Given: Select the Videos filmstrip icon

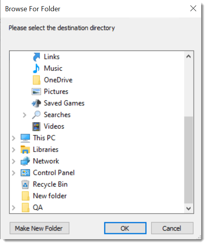Looking at the screenshot, I should tap(36, 126).
